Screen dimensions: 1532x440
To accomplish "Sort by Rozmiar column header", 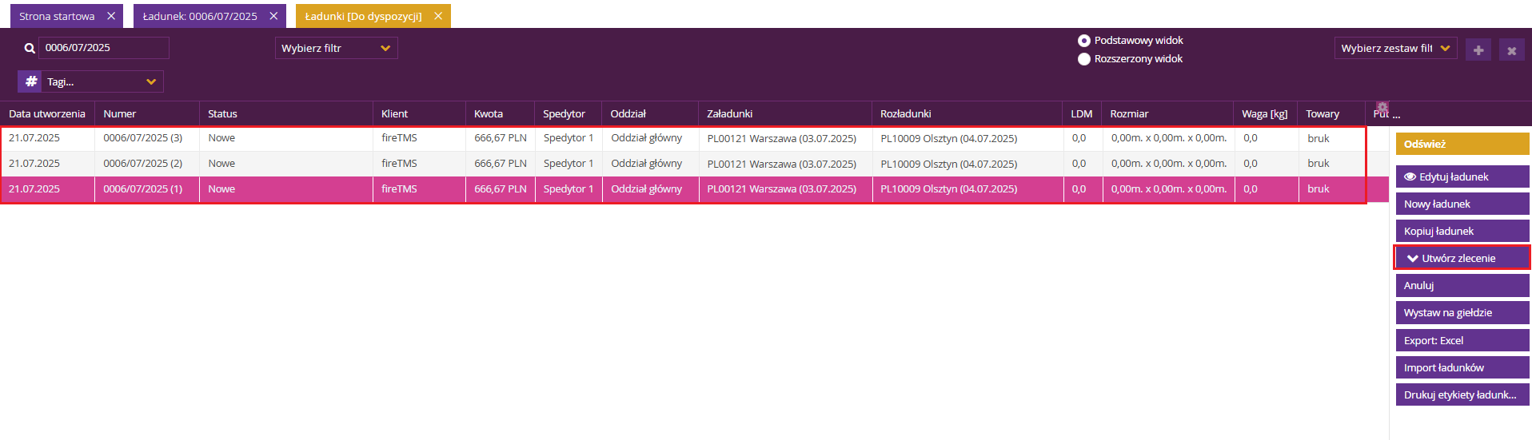I will [1167, 113].
